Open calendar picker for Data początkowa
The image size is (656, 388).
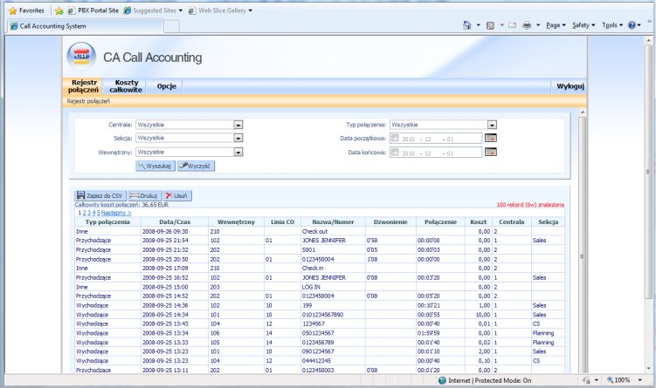pos(490,139)
